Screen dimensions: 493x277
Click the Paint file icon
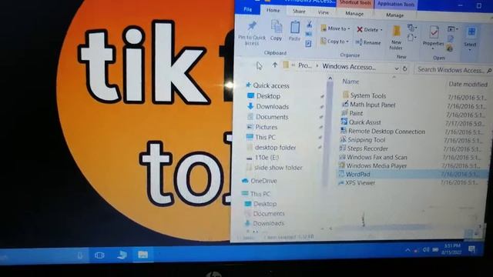pyautogui.click(x=344, y=113)
